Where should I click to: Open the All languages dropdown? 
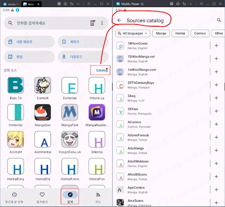coord(133,33)
